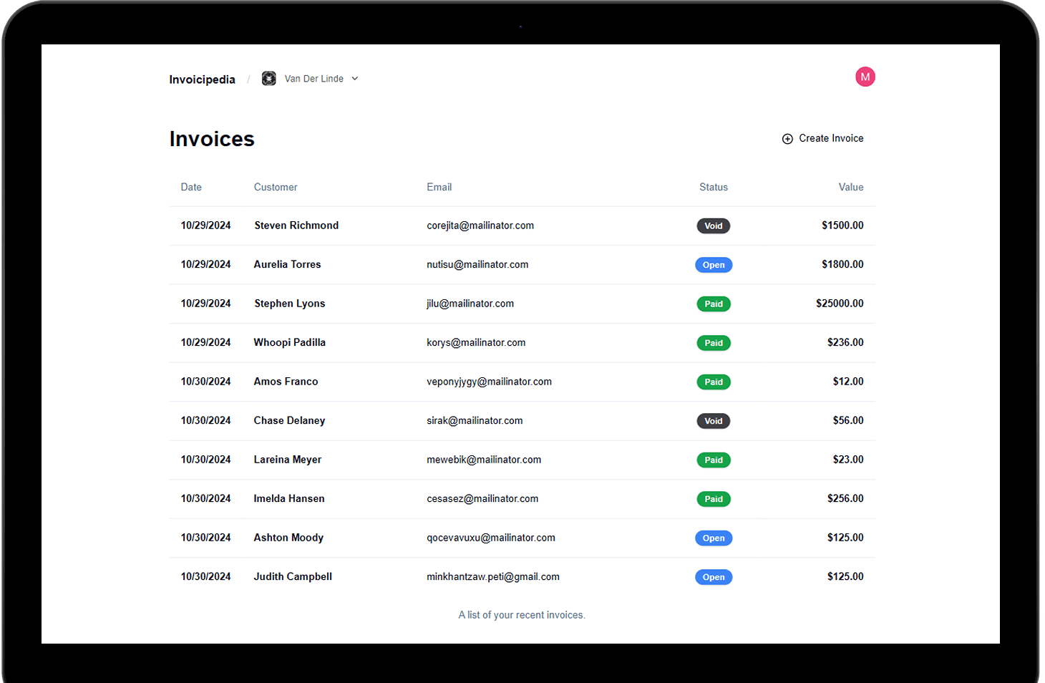
Task: Click the Void badge for Steven Richmond
Action: pyautogui.click(x=713, y=226)
